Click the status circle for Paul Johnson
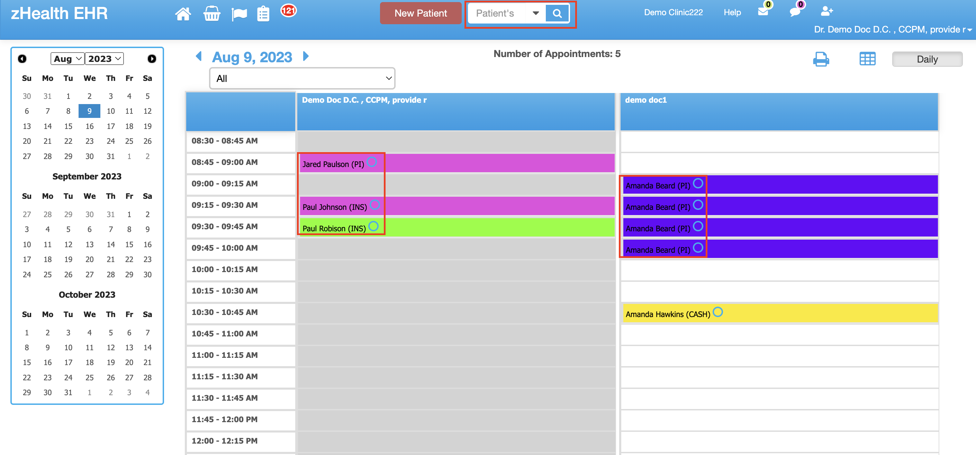976x455 pixels. 375,205
